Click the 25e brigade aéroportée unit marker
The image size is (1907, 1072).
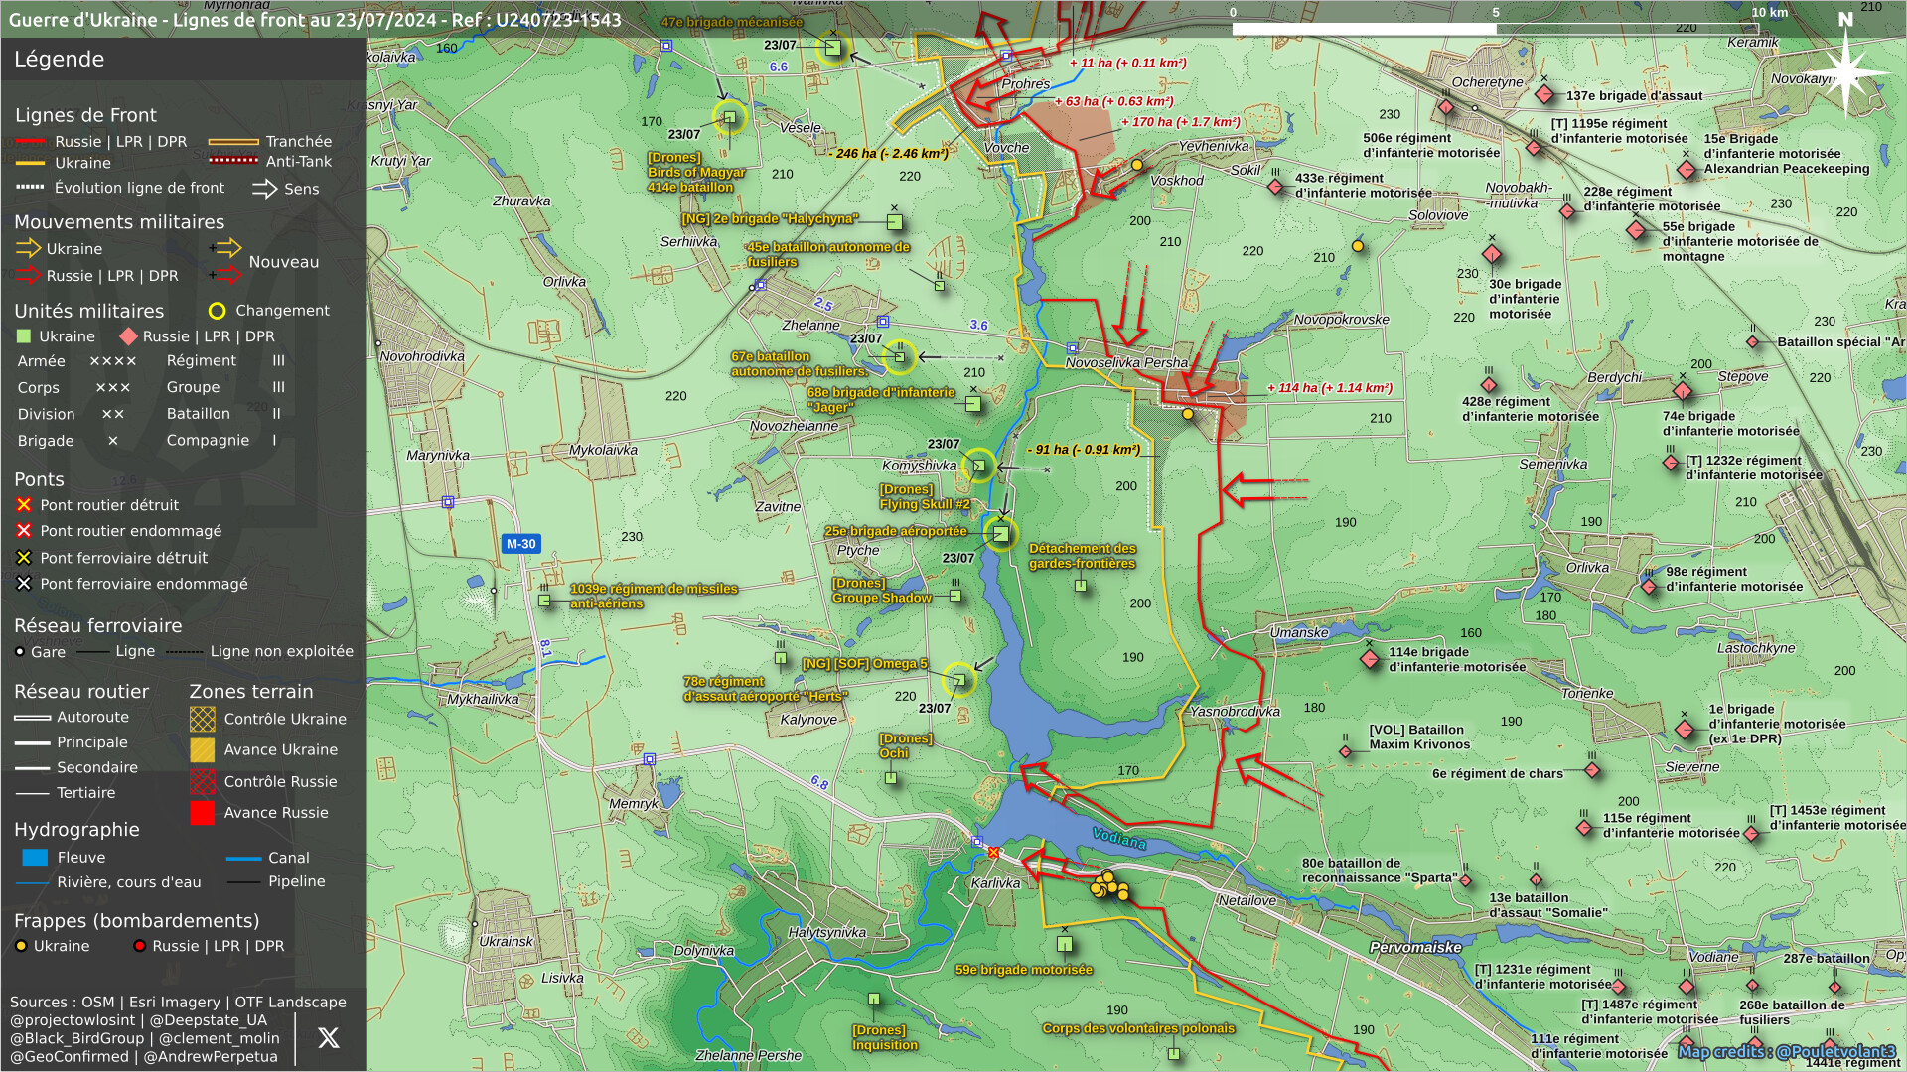click(1001, 534)
